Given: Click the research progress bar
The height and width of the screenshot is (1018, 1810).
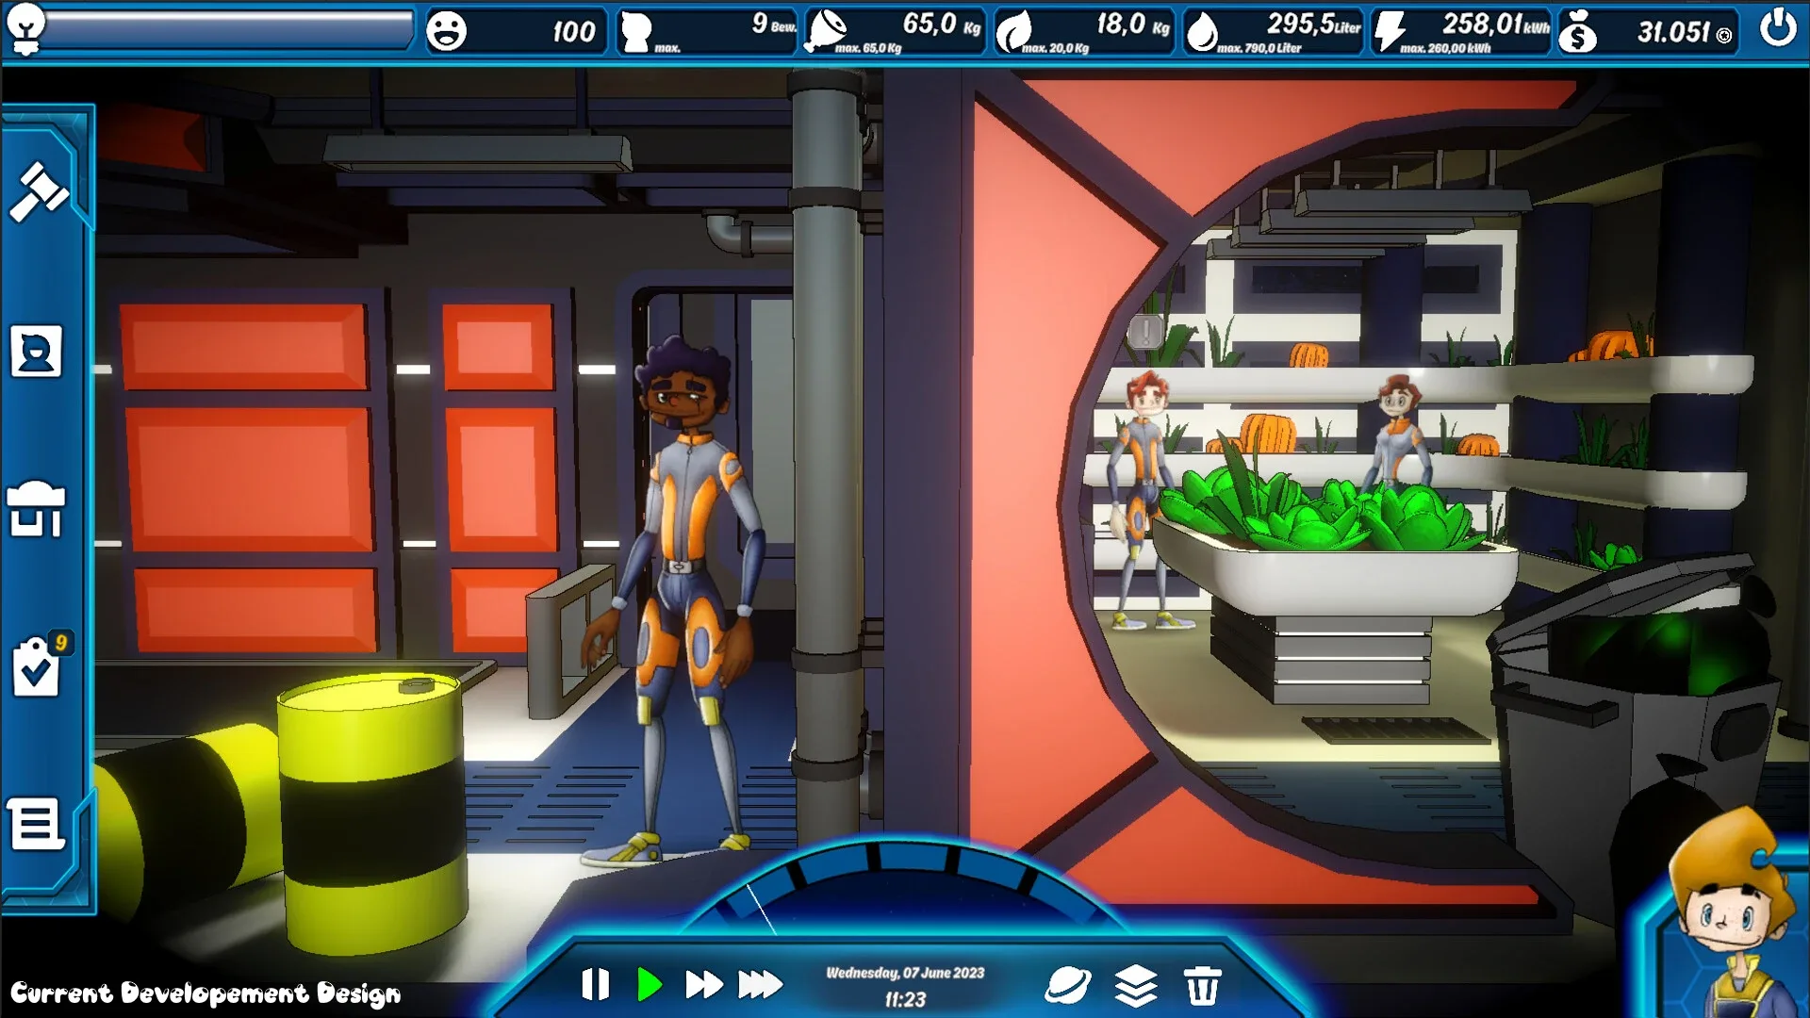Looking at the screenshot, I should tap(229, 29).
